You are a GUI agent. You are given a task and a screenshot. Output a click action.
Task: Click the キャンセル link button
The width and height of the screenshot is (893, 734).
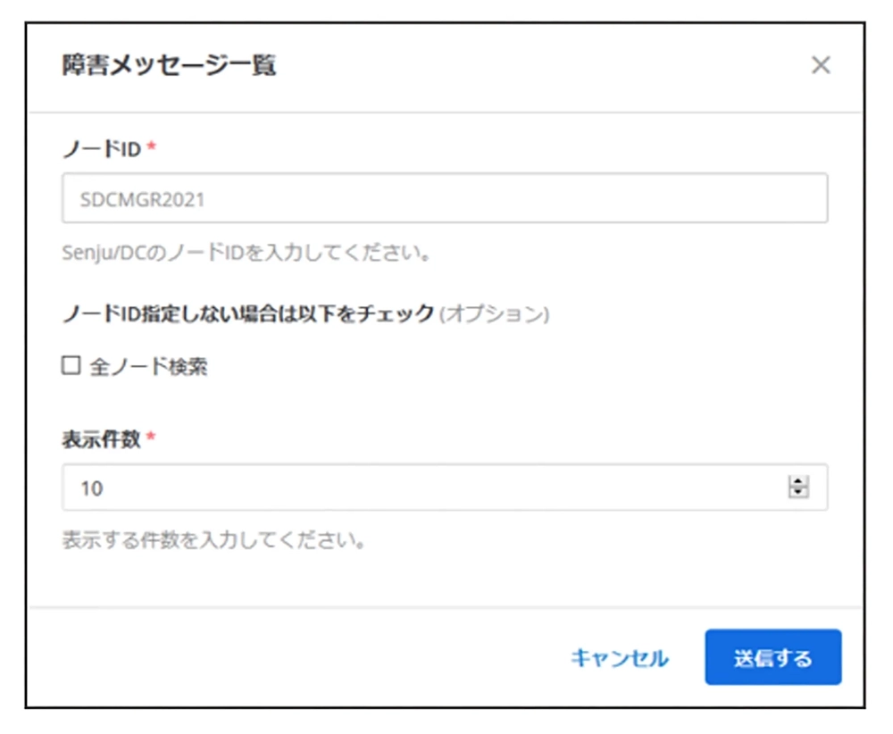tap(620, 658)
